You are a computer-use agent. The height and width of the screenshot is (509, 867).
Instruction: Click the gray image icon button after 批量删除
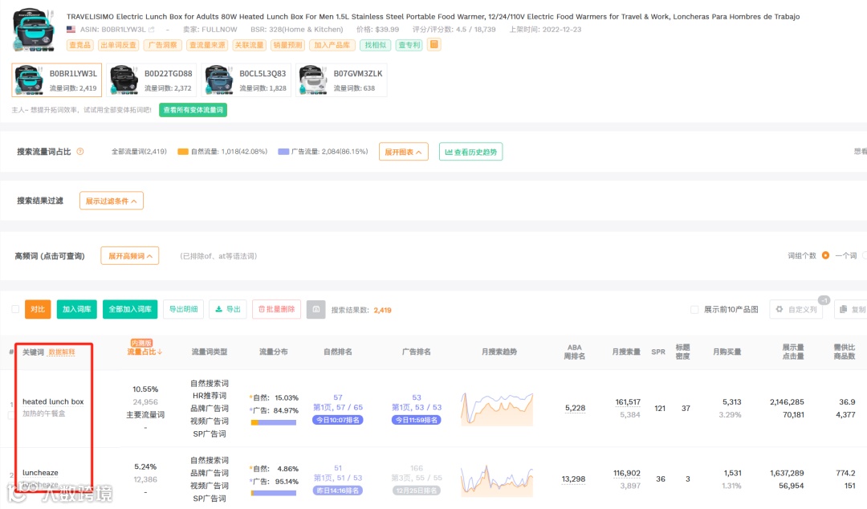315,309
